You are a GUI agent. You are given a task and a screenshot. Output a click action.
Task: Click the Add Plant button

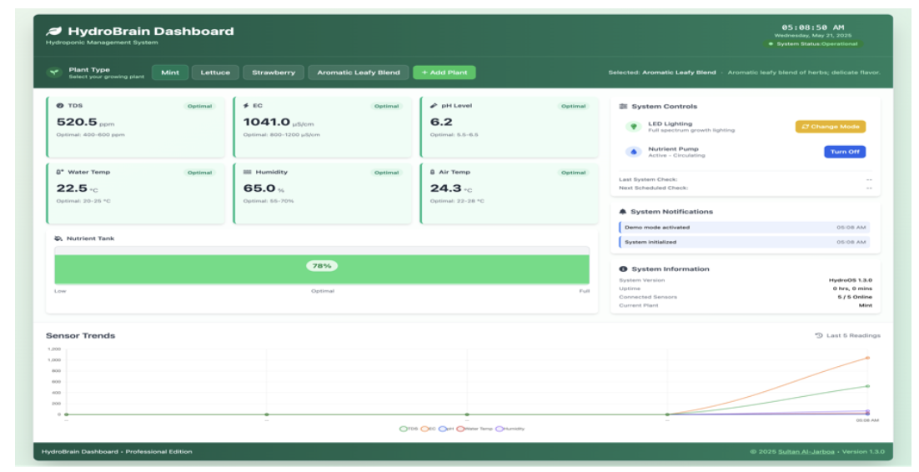click(x=444, y=72)
